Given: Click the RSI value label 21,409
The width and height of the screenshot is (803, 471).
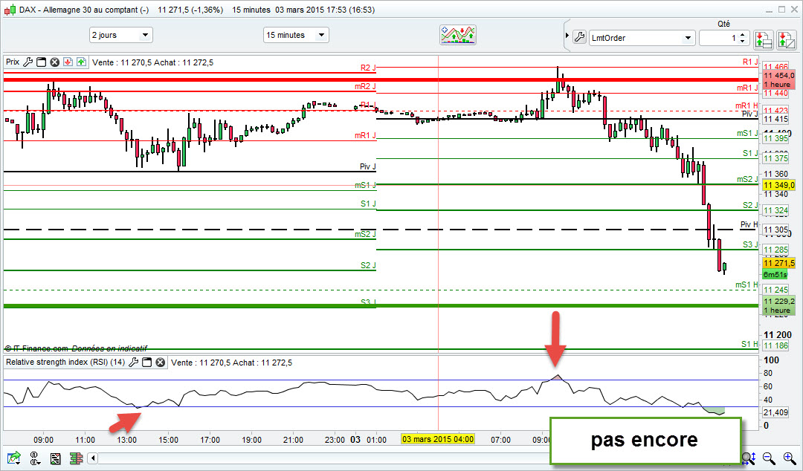Looking at the screenshot, I should (775, 412).
